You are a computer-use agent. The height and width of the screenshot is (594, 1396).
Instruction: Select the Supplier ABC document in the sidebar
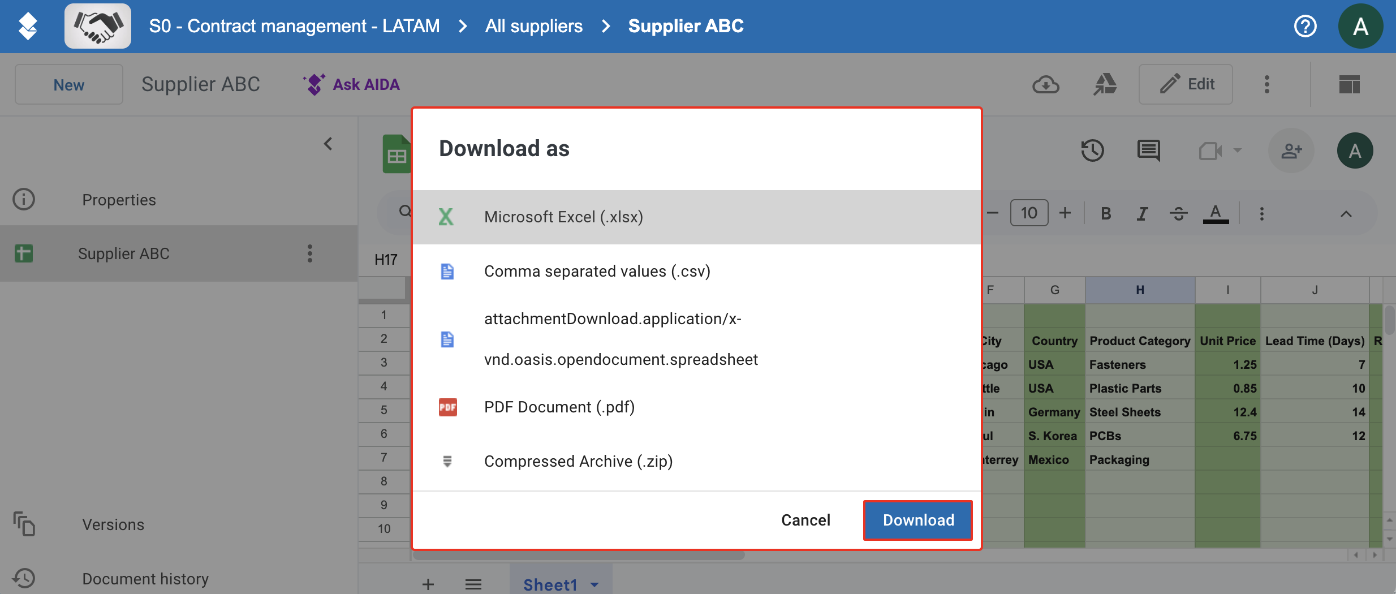(x=179, y=253)
